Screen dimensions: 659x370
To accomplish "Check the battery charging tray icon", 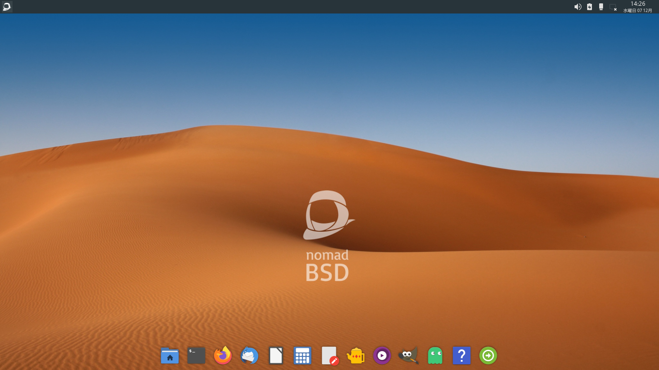I will coord(590,7).
